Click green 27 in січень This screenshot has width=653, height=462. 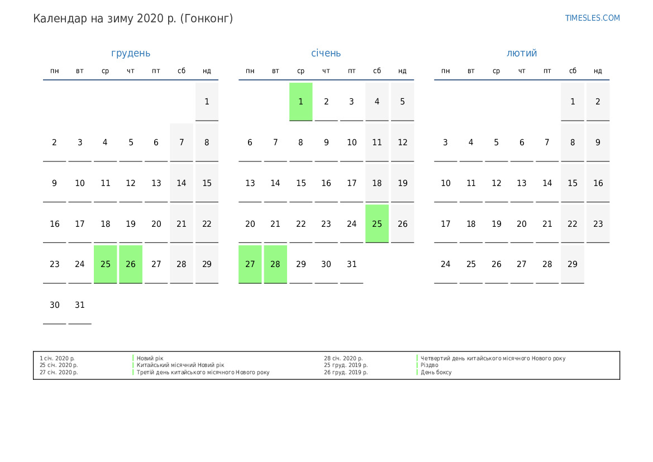(250, 264)
